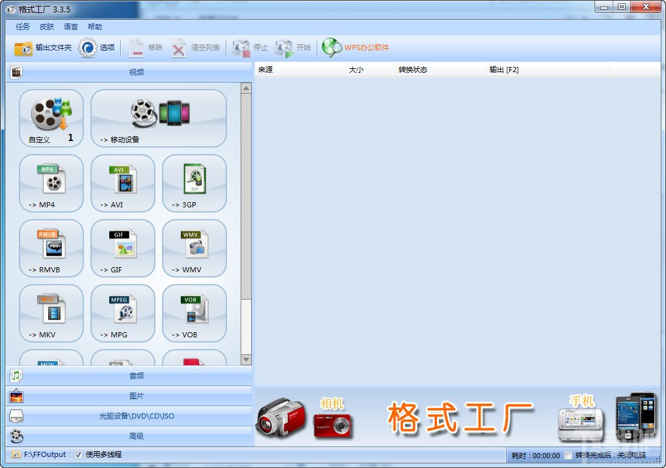Click the 移除 remove toolbar icon
The height and width of the screenshot is (468, 666).
pyautogui.click(x=136, y=48)
